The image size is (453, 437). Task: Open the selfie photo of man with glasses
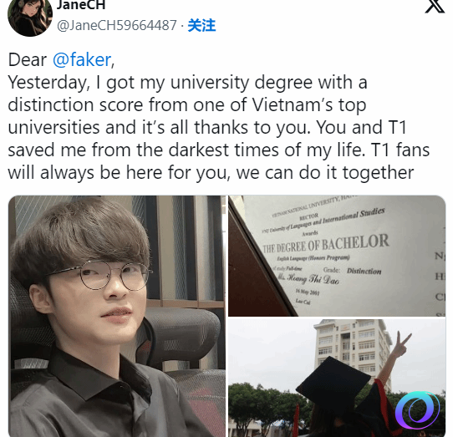click(x=117, y=317)
